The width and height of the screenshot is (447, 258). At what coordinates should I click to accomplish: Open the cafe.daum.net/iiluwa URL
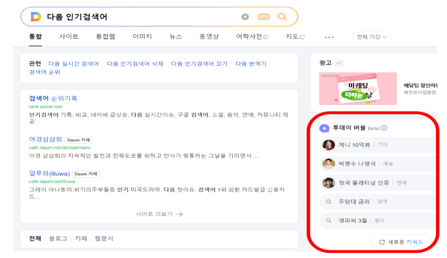point(52,181)
